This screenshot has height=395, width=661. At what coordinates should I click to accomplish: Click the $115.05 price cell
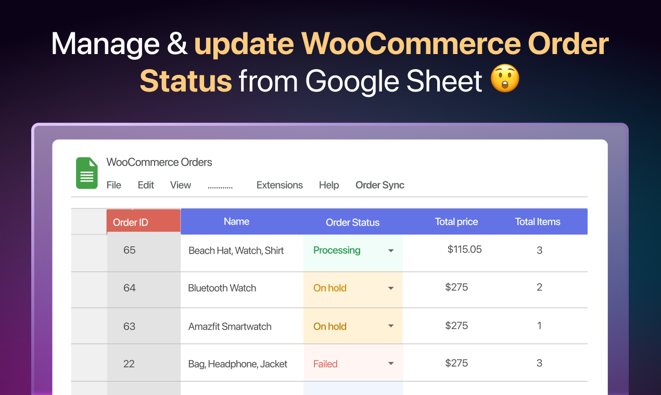click(x=464, y=249)
